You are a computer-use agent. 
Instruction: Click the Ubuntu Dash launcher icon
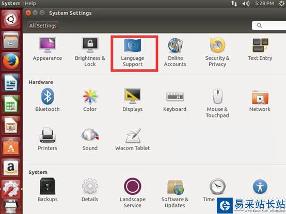(11, 19)
